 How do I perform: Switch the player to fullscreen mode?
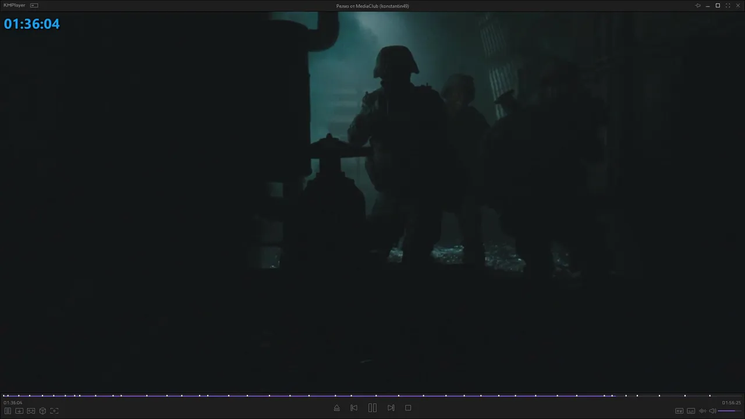tap(728, 5)
